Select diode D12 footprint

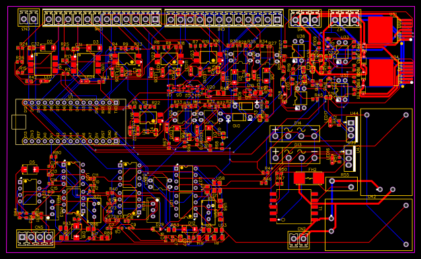click(x=190, y=229)
